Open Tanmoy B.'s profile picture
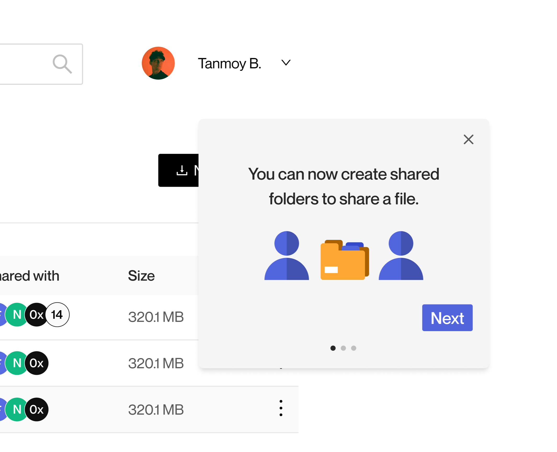Image resolution: width=557 pixels, height=452 pixels. click(x=158, y=63)
